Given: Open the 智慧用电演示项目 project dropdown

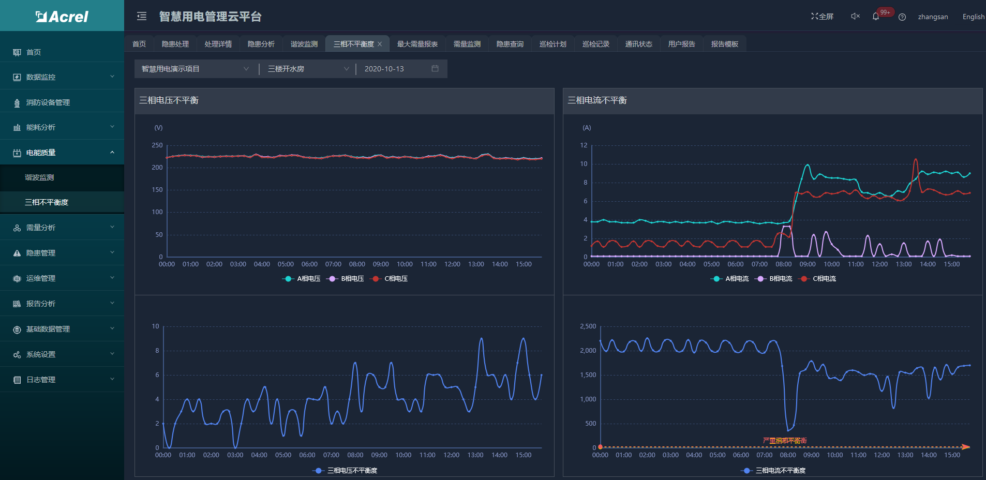Looking at the screenshot, I should pos(196,69).
